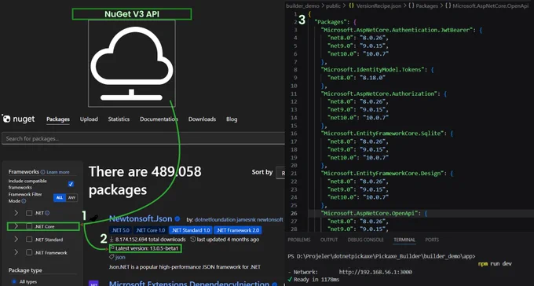Expand the .NET Core framework chevron
Viewport: 534px width, 286px height.
click(x=16, y=226)
